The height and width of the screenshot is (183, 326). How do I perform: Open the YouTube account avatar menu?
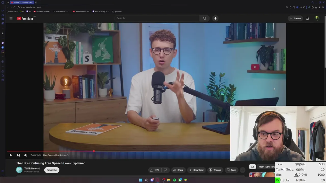[317, 18]
